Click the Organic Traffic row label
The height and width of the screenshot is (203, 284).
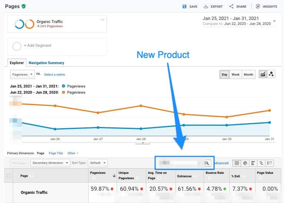click(x=34, y=193)
